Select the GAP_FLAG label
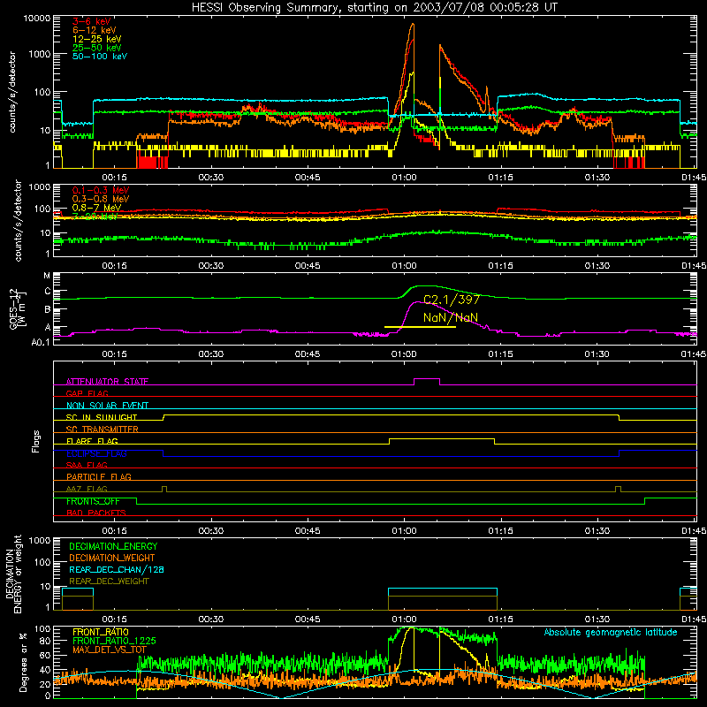 [x=87, y=393]
